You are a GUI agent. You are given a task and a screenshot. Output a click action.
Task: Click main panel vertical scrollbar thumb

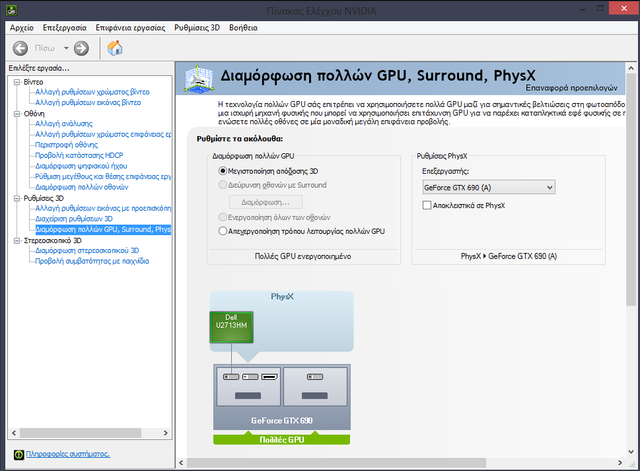(631, 190)
